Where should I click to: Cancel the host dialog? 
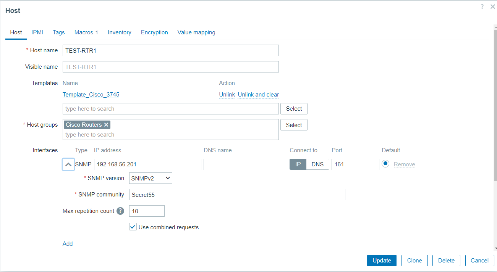coord(479,261)
